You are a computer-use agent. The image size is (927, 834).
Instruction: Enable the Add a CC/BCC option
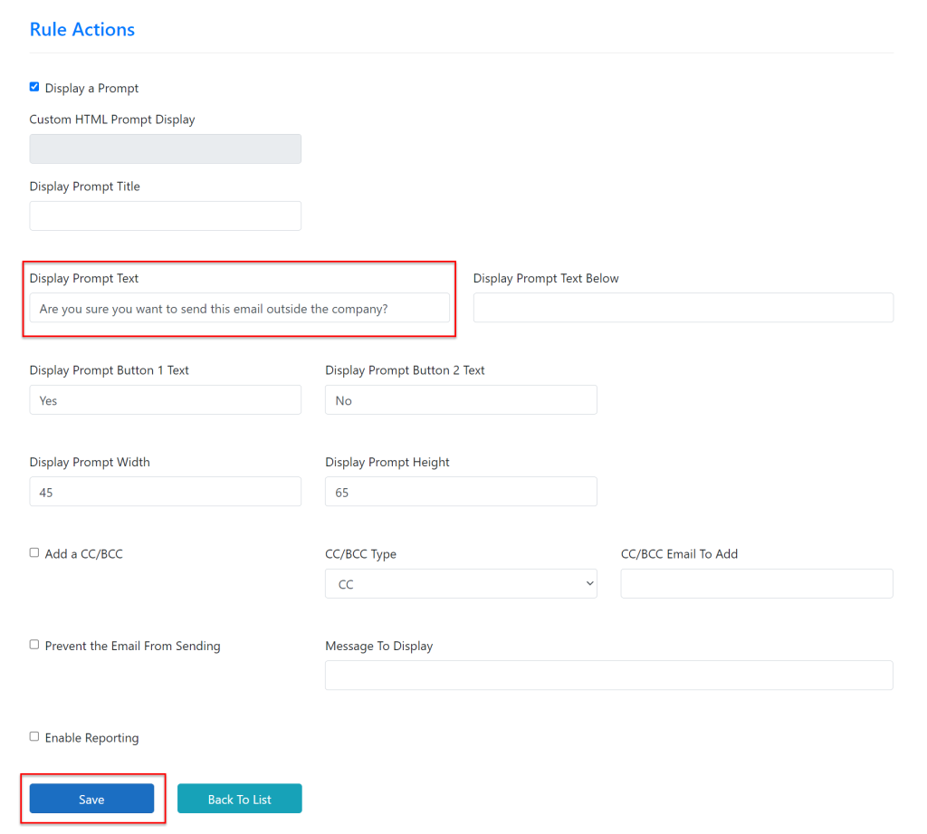pyautogui.click(x=33, y=551)
